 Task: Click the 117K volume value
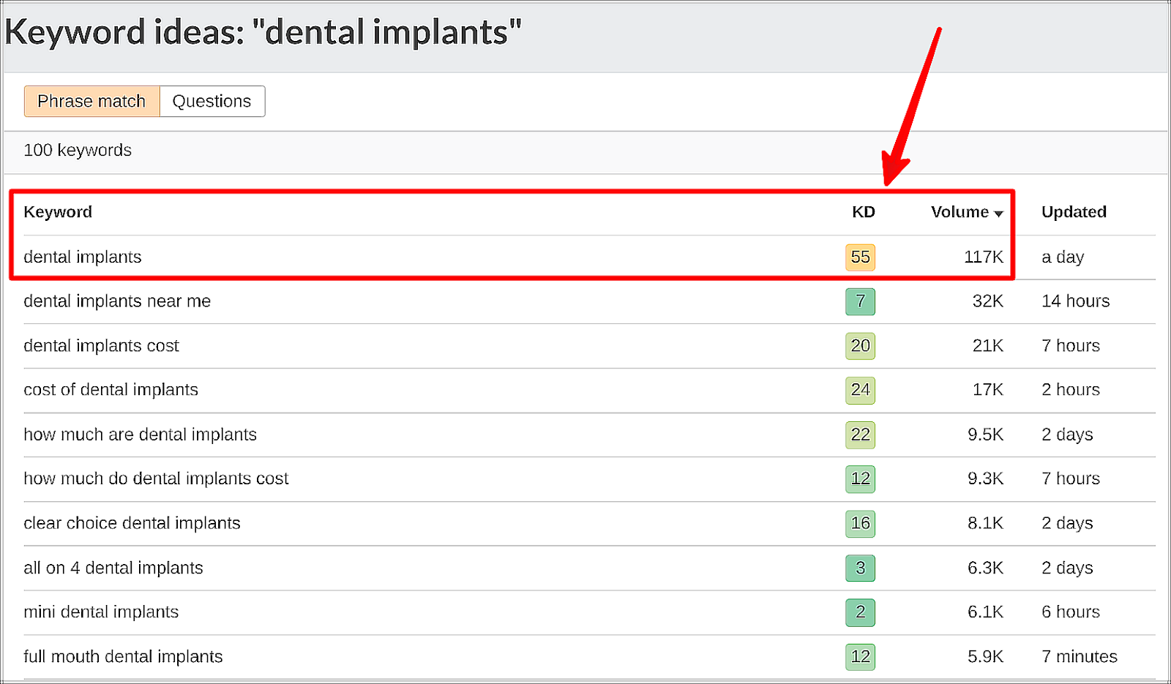tap(983, 257)
